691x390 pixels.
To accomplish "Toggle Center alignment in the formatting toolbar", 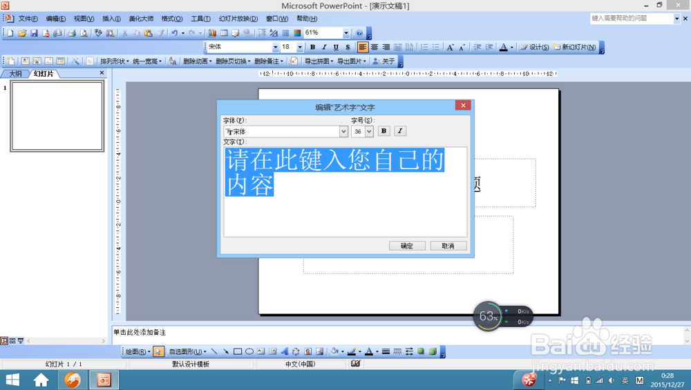I will tap(374, 47).
